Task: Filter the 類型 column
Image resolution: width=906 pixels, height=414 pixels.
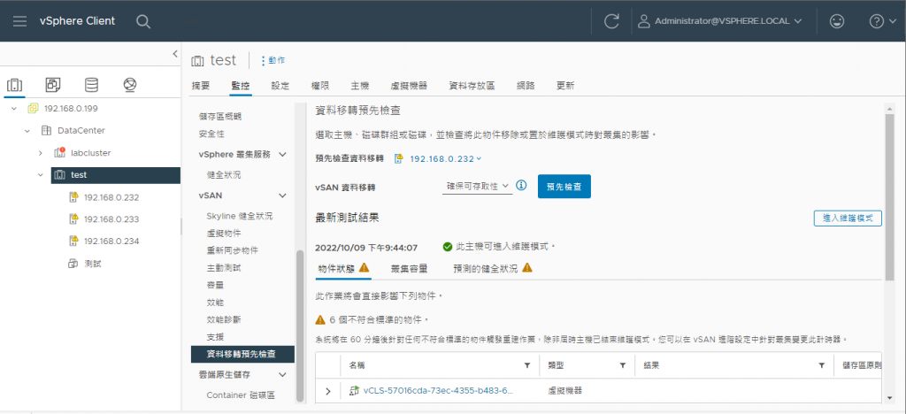Action: [x=622, y=366]
